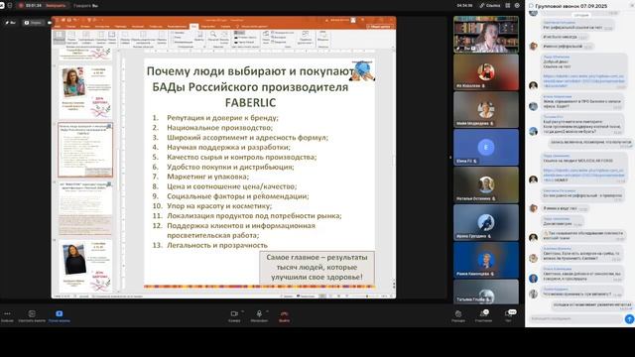The height and width of the screenshot is (357, 635).
Task: Open the Перейти в другое окно dropdown
Action: tap(305, 38)
